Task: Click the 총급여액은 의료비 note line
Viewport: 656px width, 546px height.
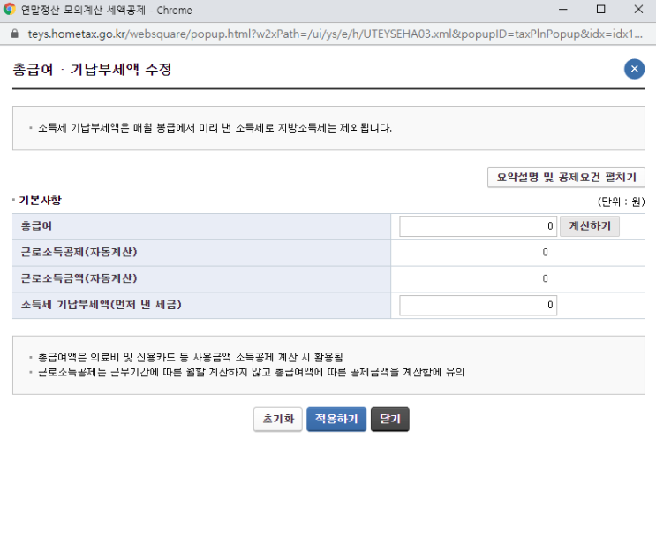Action: click(x=191, y=357)
